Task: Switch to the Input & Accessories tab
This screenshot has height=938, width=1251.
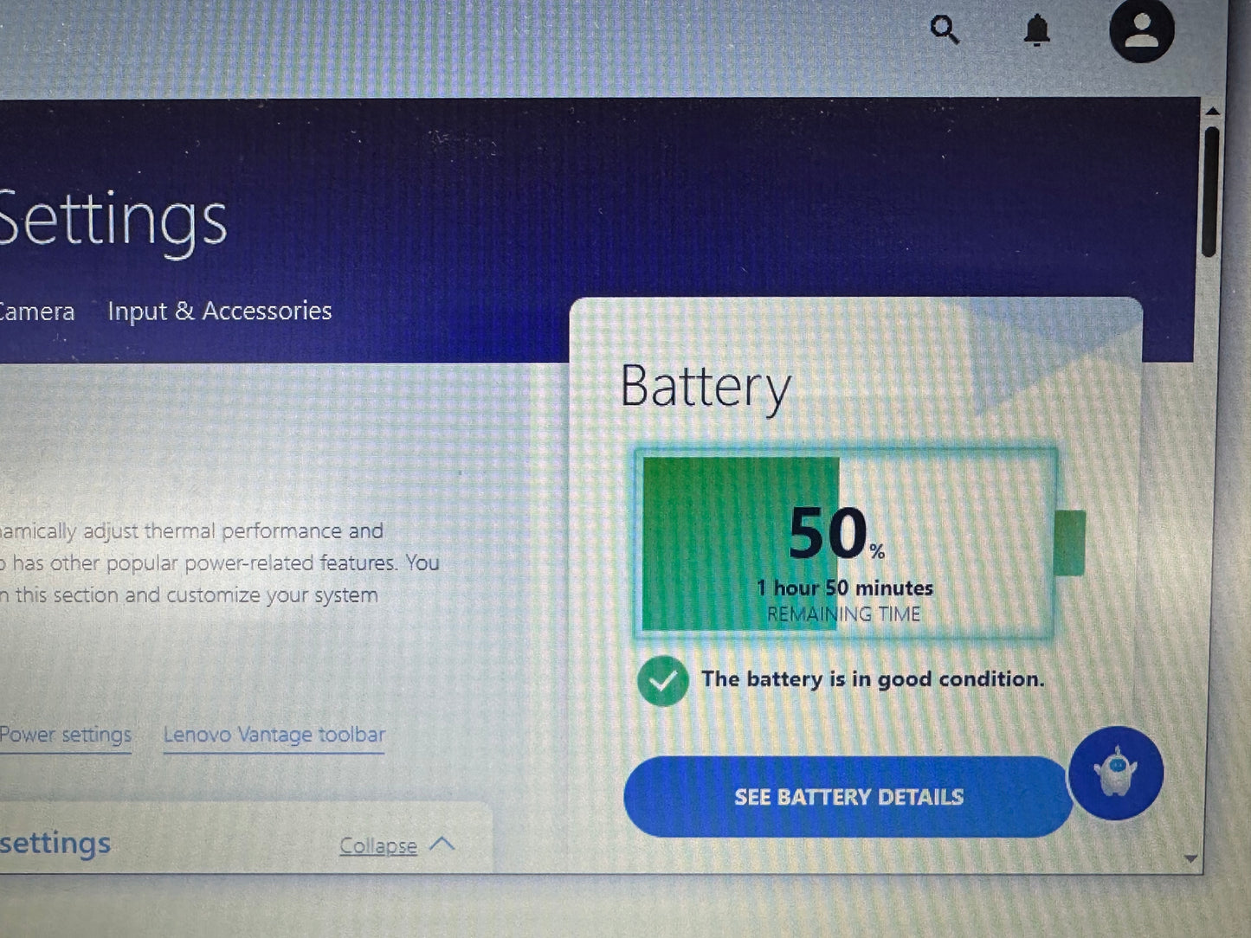Action: pyautogui.click(x=220, y=311)
